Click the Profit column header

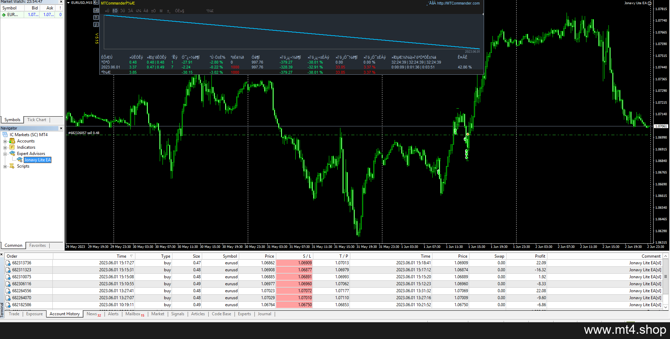527,256
